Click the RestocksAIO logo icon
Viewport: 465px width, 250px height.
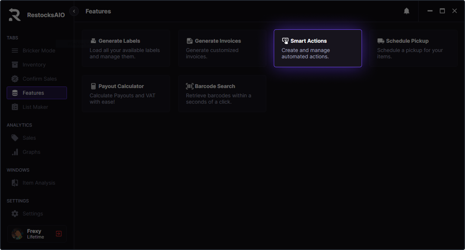15,14
